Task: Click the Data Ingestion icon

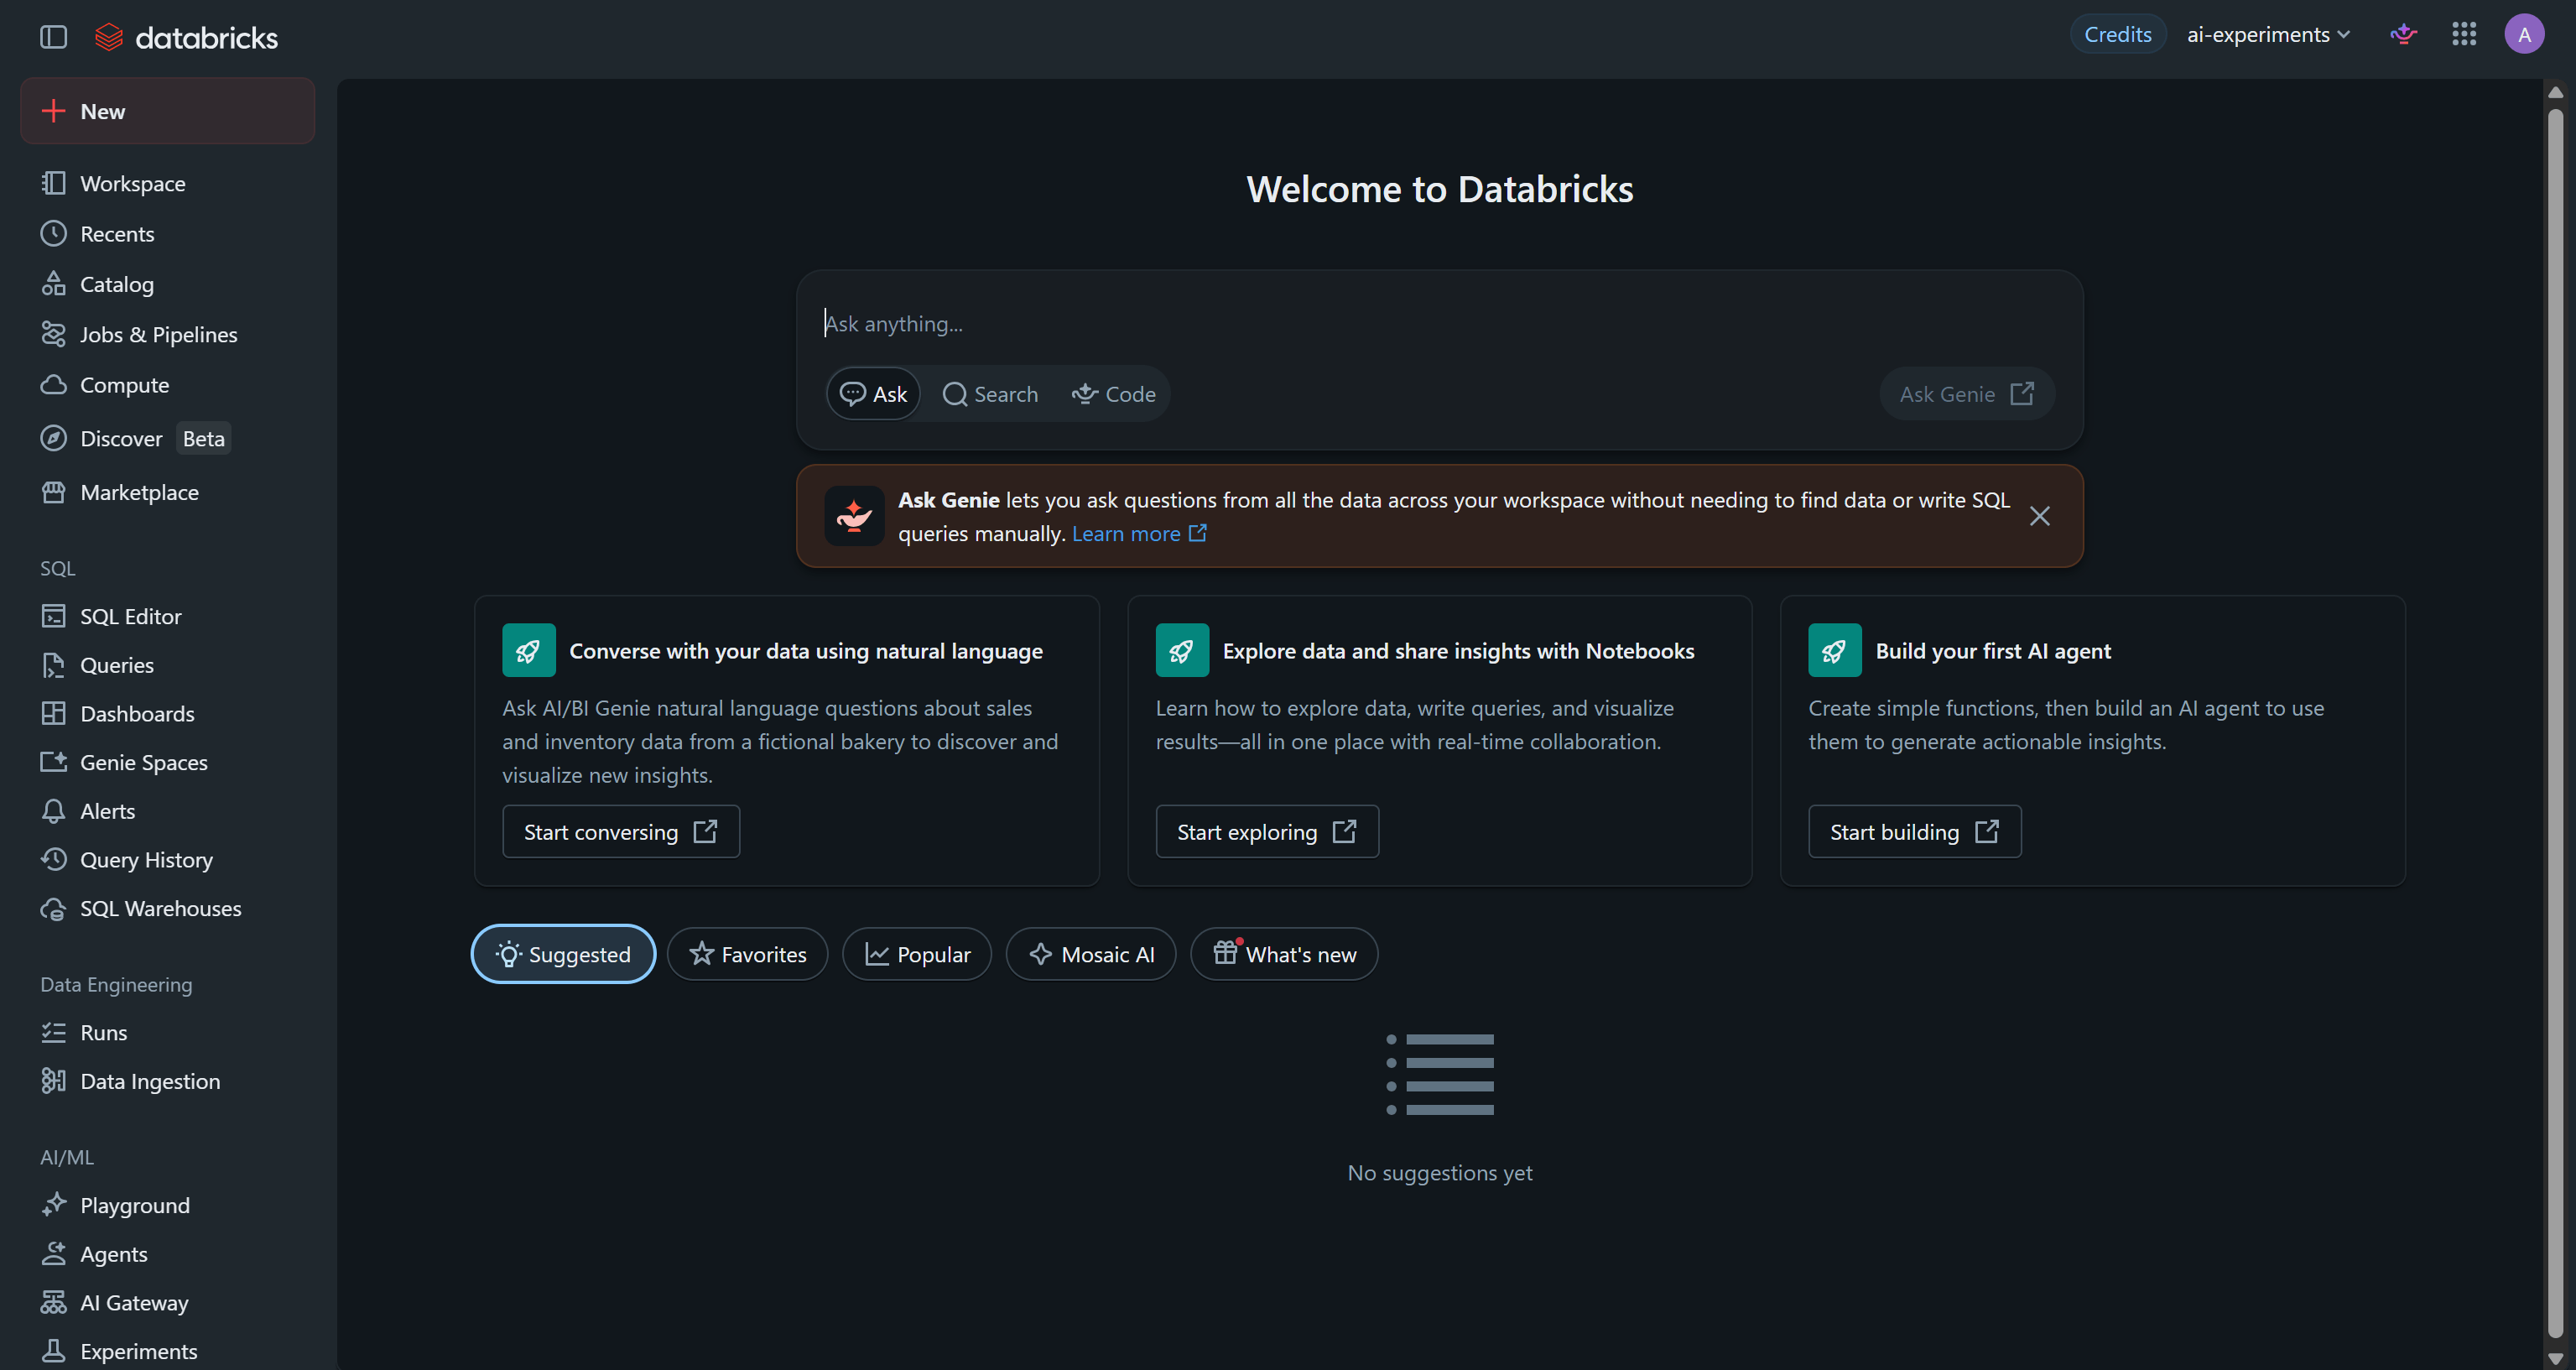Action: [x=53, y=1081]
